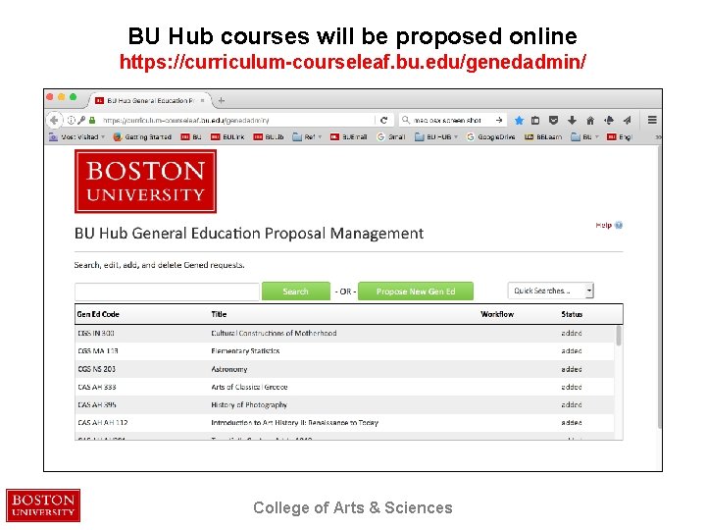Click Propose New Gen Ed button
The height and width of the screenshot is (530, 706).
[416, 291]
